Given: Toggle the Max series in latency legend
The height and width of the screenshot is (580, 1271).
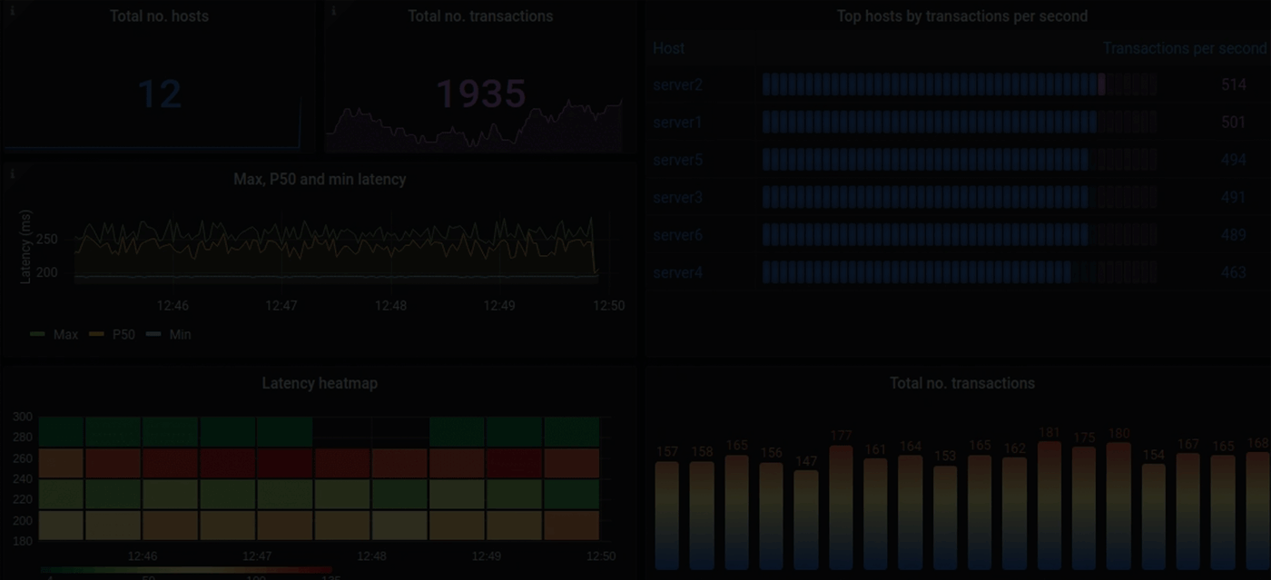Looking at the screenshot, I should tap(54, 334).
